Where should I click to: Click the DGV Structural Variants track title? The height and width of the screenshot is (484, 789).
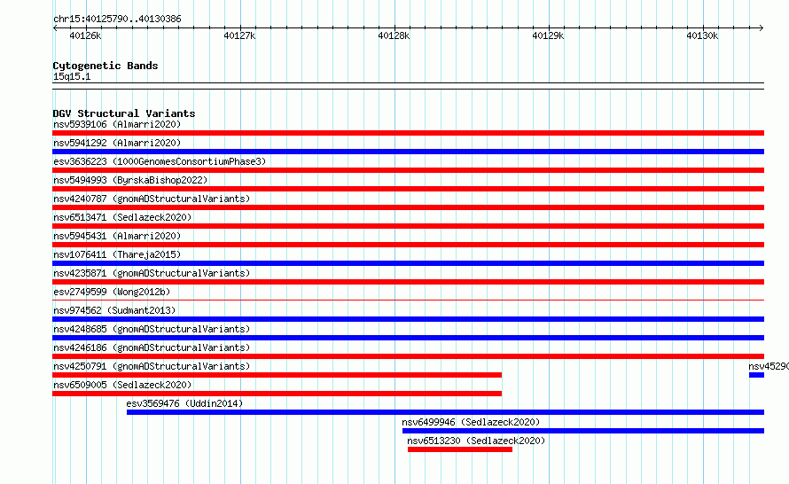(124, 113)
